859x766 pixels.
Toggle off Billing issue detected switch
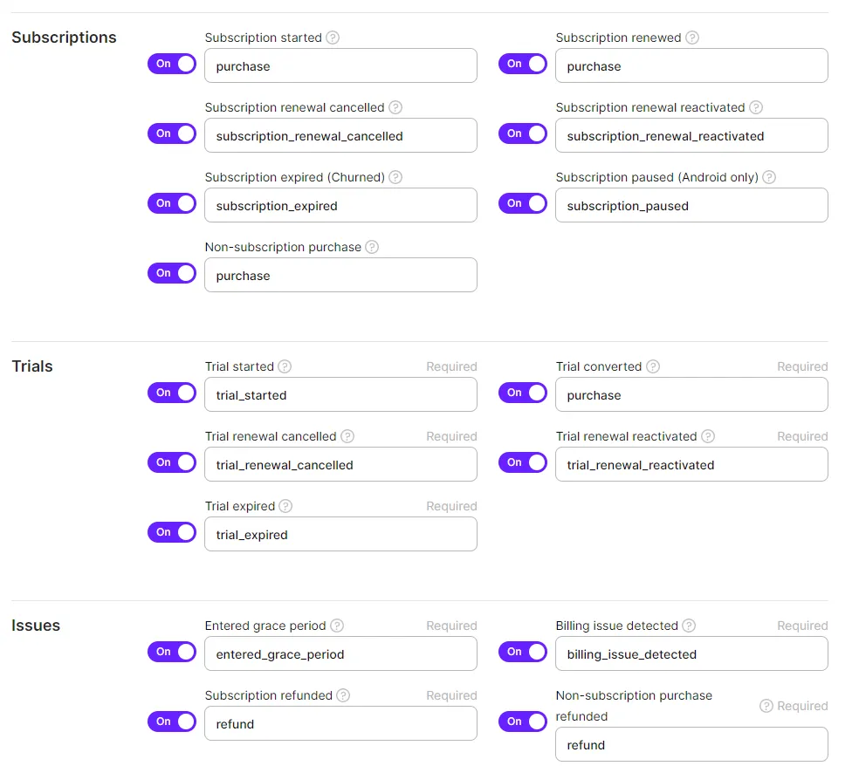tap(523, 652)
